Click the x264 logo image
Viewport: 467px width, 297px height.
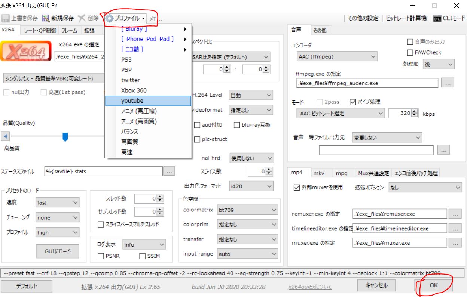(x=26, y=50)
